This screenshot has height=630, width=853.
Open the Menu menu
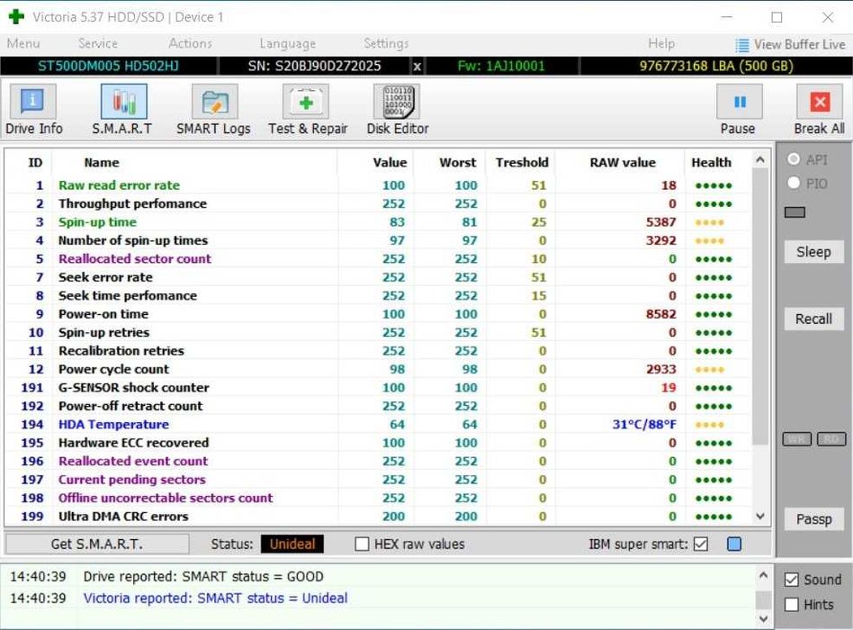pyautogui.click(x=23, y=43)
